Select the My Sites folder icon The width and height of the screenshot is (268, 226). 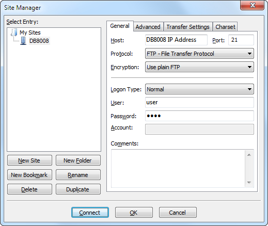[x=14, y=33]
